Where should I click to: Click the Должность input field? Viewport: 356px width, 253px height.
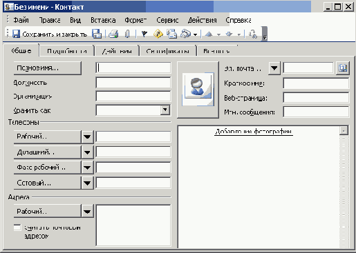coord(133,83)
